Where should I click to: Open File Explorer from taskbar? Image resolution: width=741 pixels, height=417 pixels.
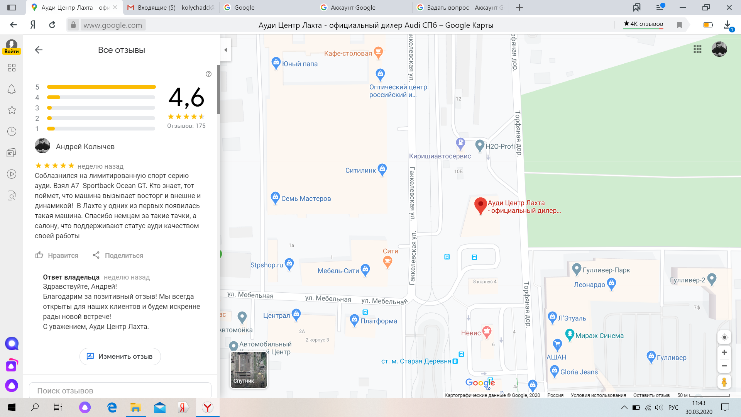(135, 407)
